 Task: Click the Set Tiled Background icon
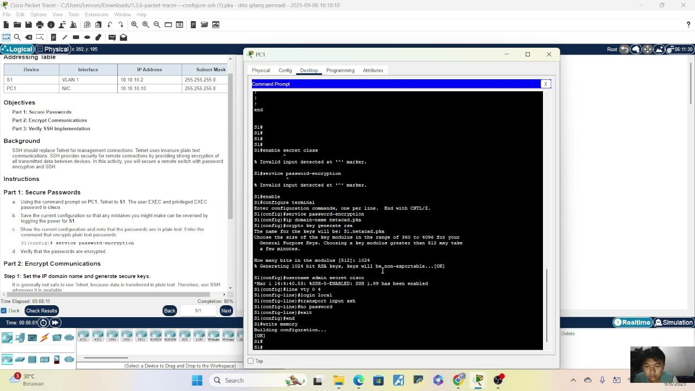(x=659, y=49)
